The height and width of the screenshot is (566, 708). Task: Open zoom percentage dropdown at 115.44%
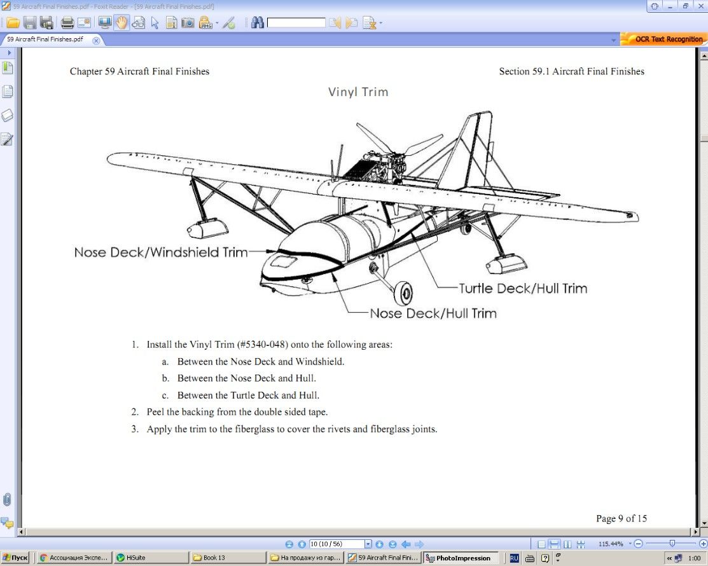(630, 544)
